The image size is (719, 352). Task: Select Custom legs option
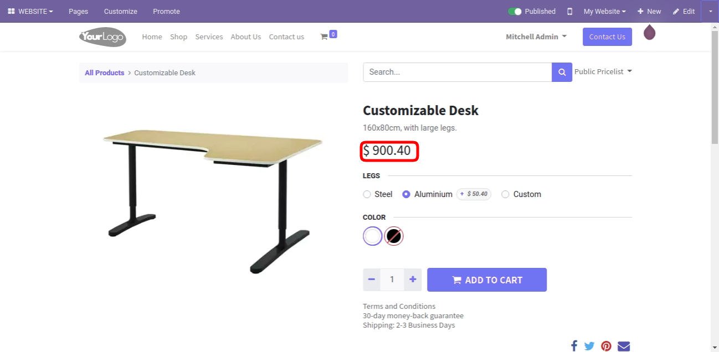505,194
